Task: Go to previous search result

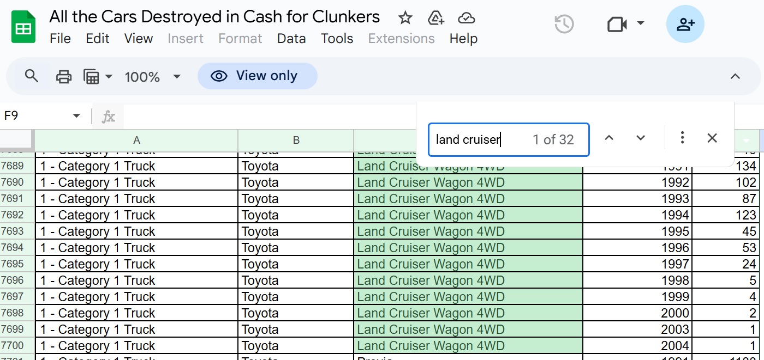Action: click(609, 138)
